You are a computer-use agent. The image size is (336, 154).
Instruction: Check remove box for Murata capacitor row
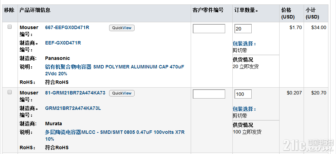tap(10, 92)
